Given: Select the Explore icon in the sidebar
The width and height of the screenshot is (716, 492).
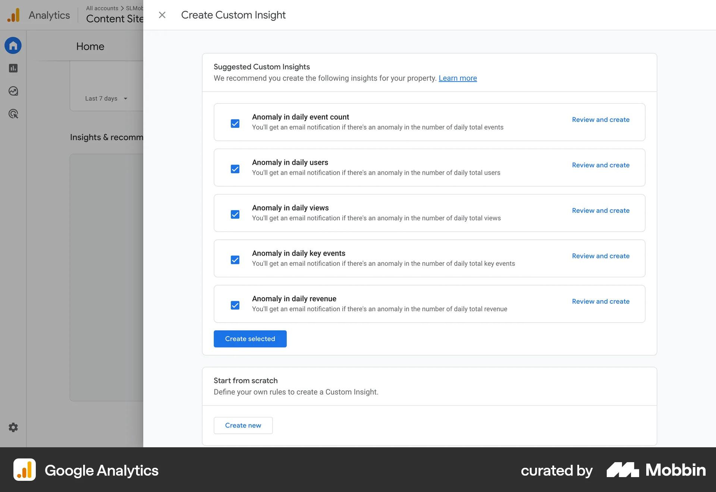Looking at the screenshot, I should click(x=13, y=91).
